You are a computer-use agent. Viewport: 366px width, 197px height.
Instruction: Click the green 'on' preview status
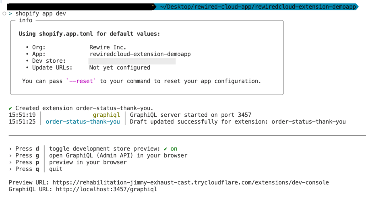click(174, 149)
